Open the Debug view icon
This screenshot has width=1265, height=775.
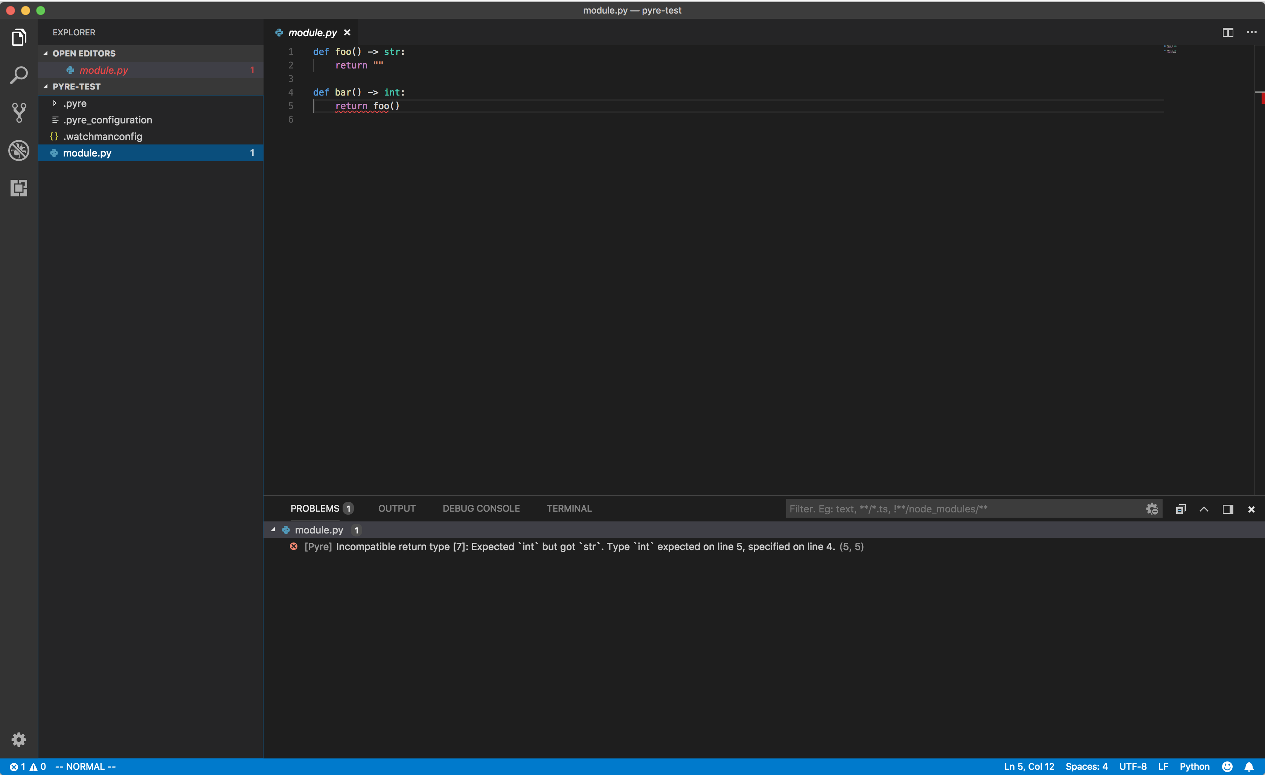coord(19,150)
